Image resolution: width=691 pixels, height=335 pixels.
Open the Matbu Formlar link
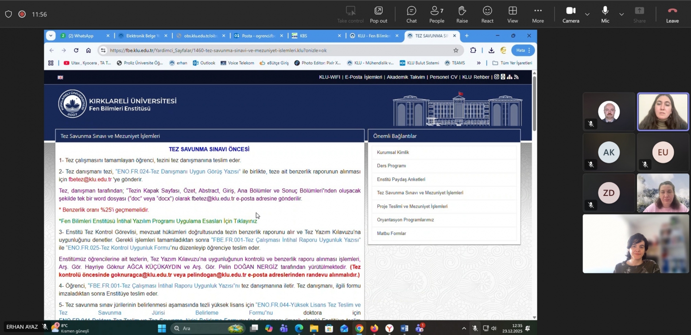coord(391,234)
